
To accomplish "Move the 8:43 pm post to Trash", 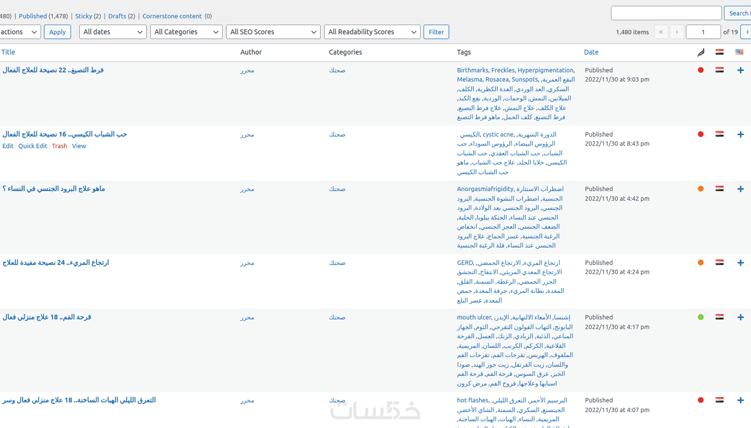I will (60, 146).
